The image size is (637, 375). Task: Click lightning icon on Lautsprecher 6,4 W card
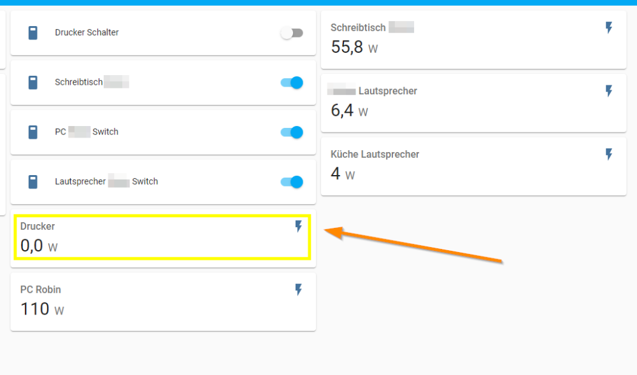point(609,91)
